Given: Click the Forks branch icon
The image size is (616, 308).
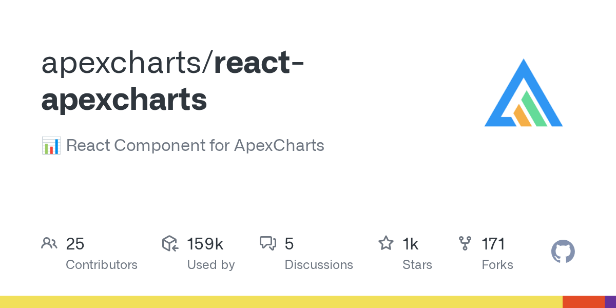Looking at the screenshot, I should (x=465, y=243).
